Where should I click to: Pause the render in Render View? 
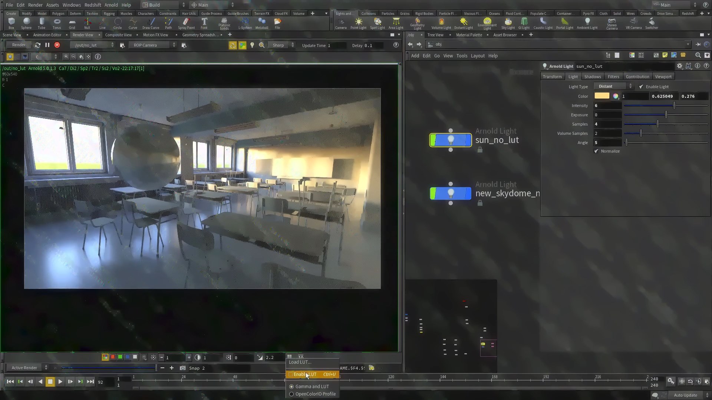[x=47, y=45]
